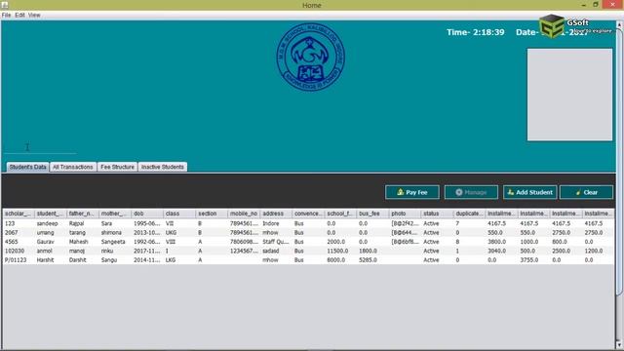The width and height of the screenshot is (624, 351).
Task: Open the File menu
Action: [6, 16]
